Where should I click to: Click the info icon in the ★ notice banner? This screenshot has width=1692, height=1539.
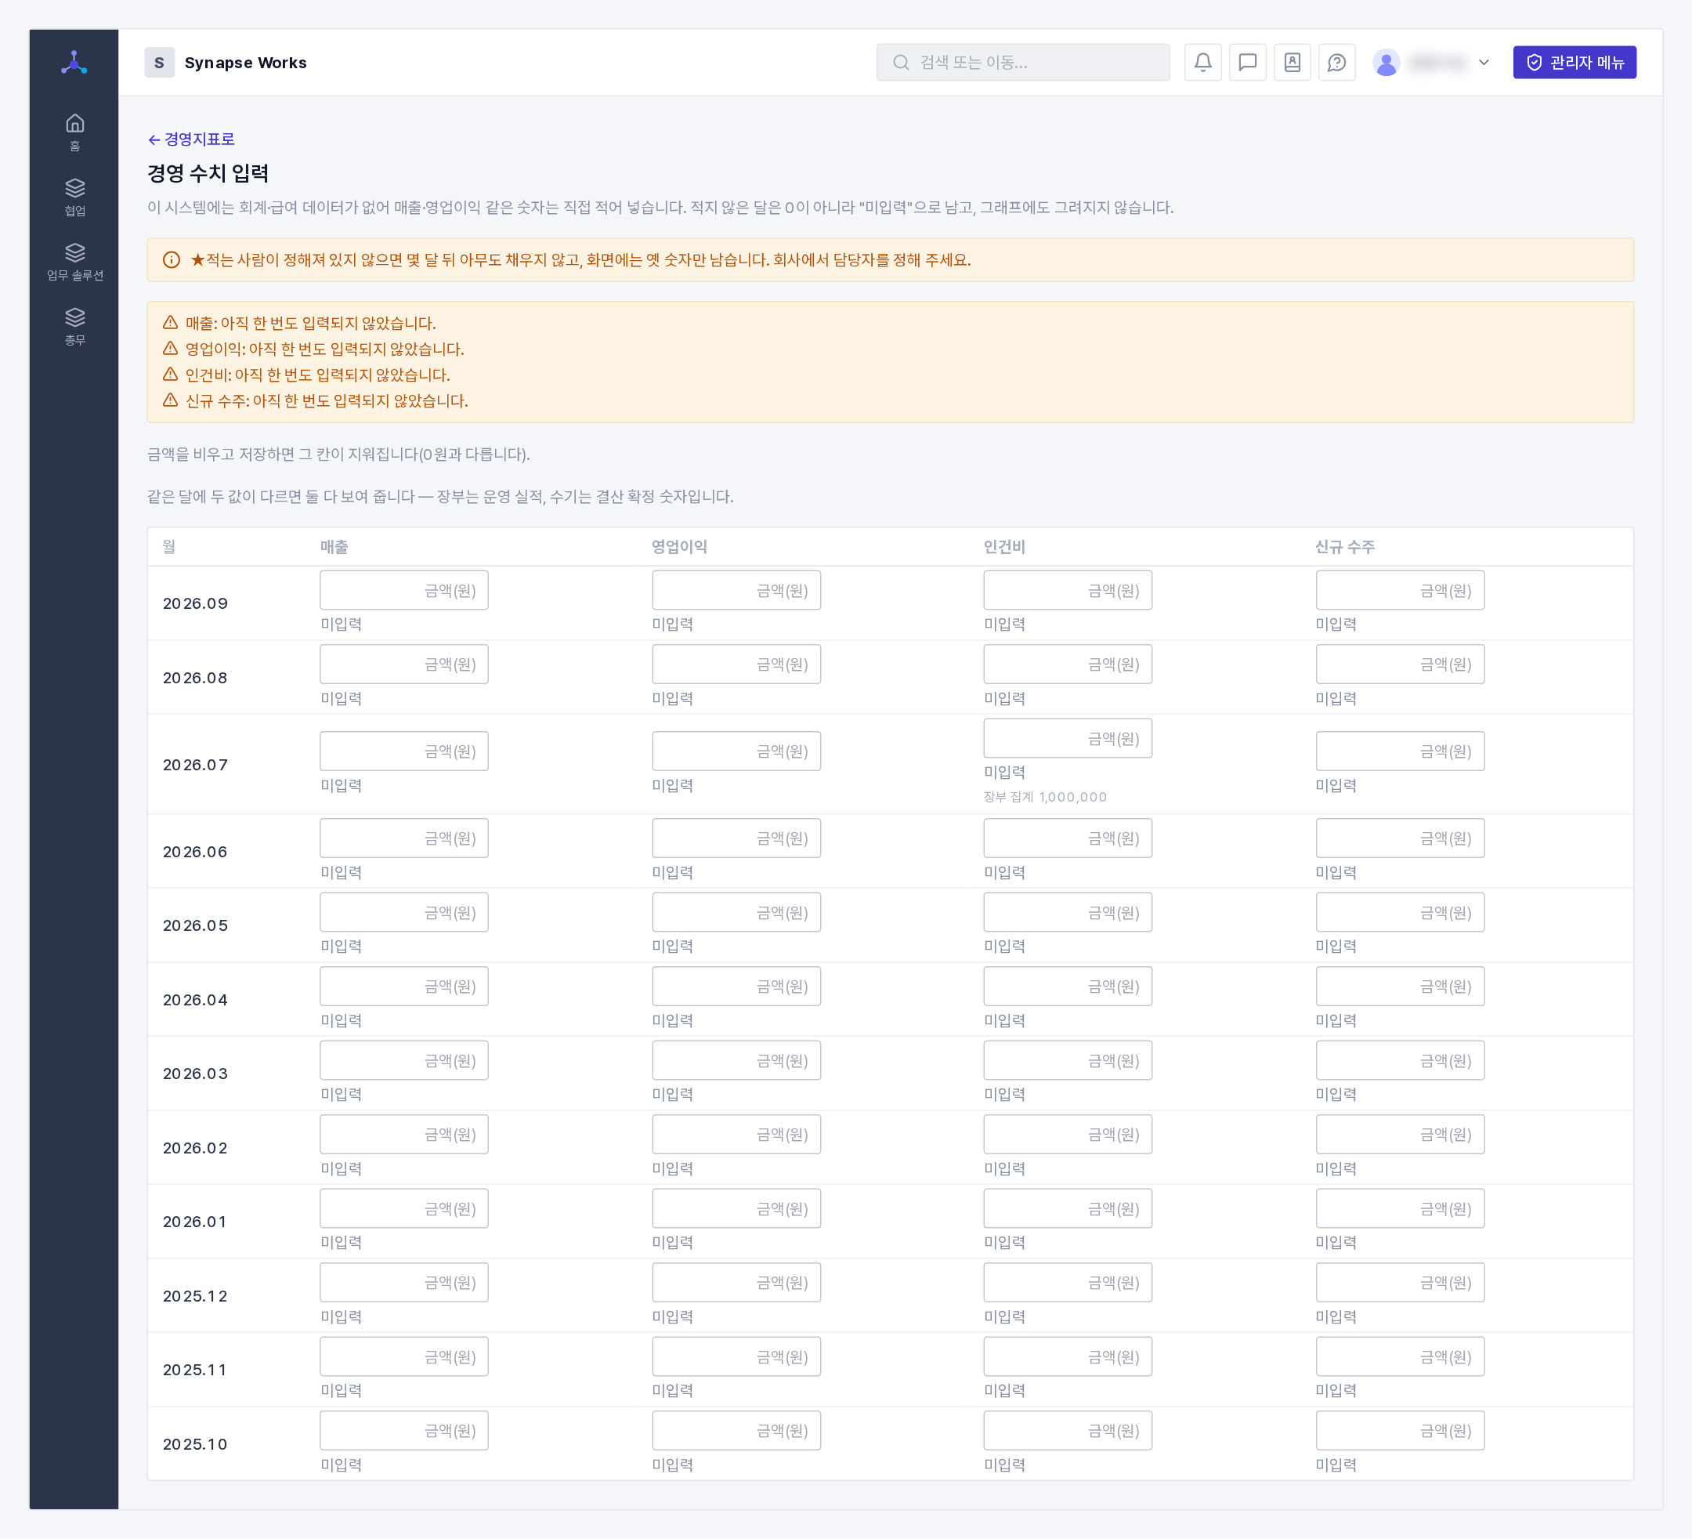[172, 260]
